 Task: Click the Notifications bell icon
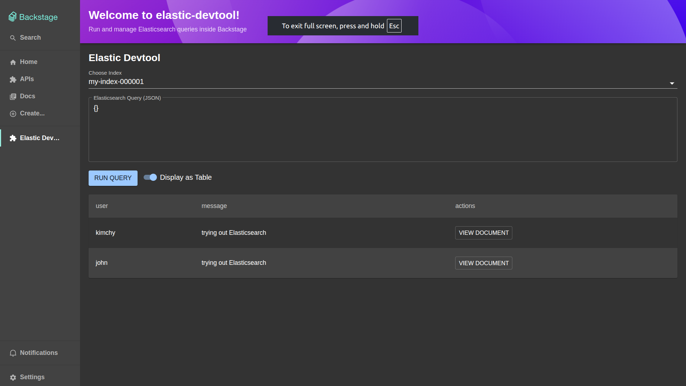13,353
